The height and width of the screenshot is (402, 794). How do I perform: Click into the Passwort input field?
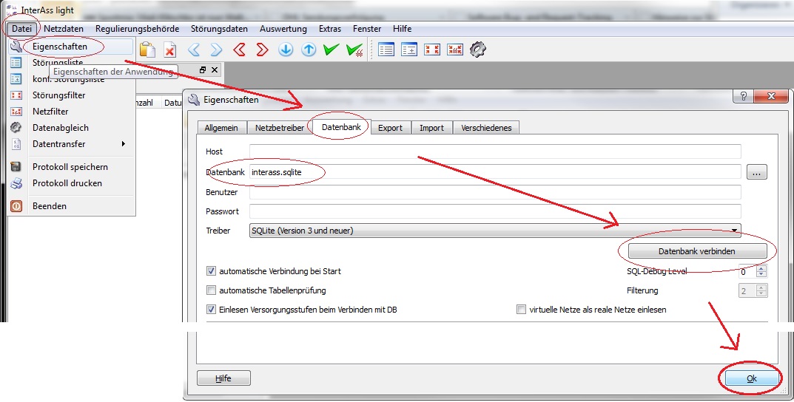coord(495,211)
